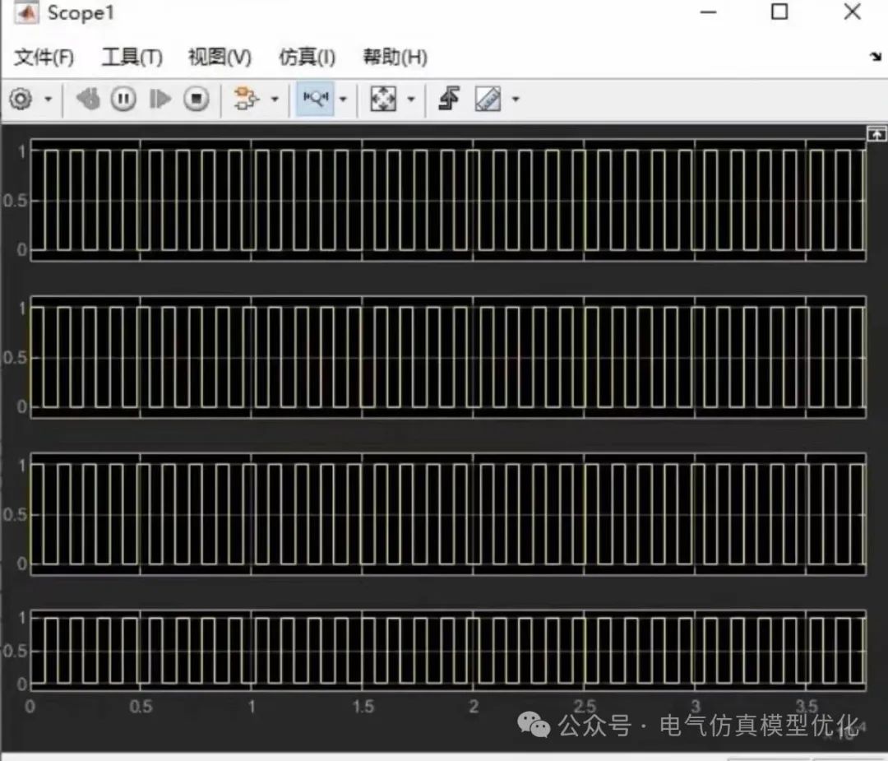The width and height of the screenshot is (888, 761).
Task: Click inside the first top waveform plot
Action: [448, 200]
